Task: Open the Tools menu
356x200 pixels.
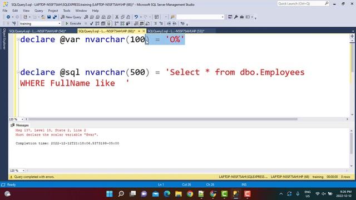Action: click(67, 11)
